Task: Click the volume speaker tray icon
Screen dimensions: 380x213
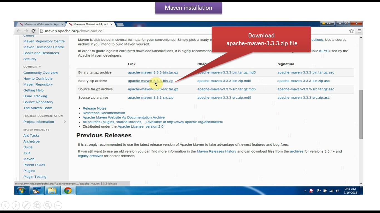Action: pyautogui.click(x=338, y=191)
